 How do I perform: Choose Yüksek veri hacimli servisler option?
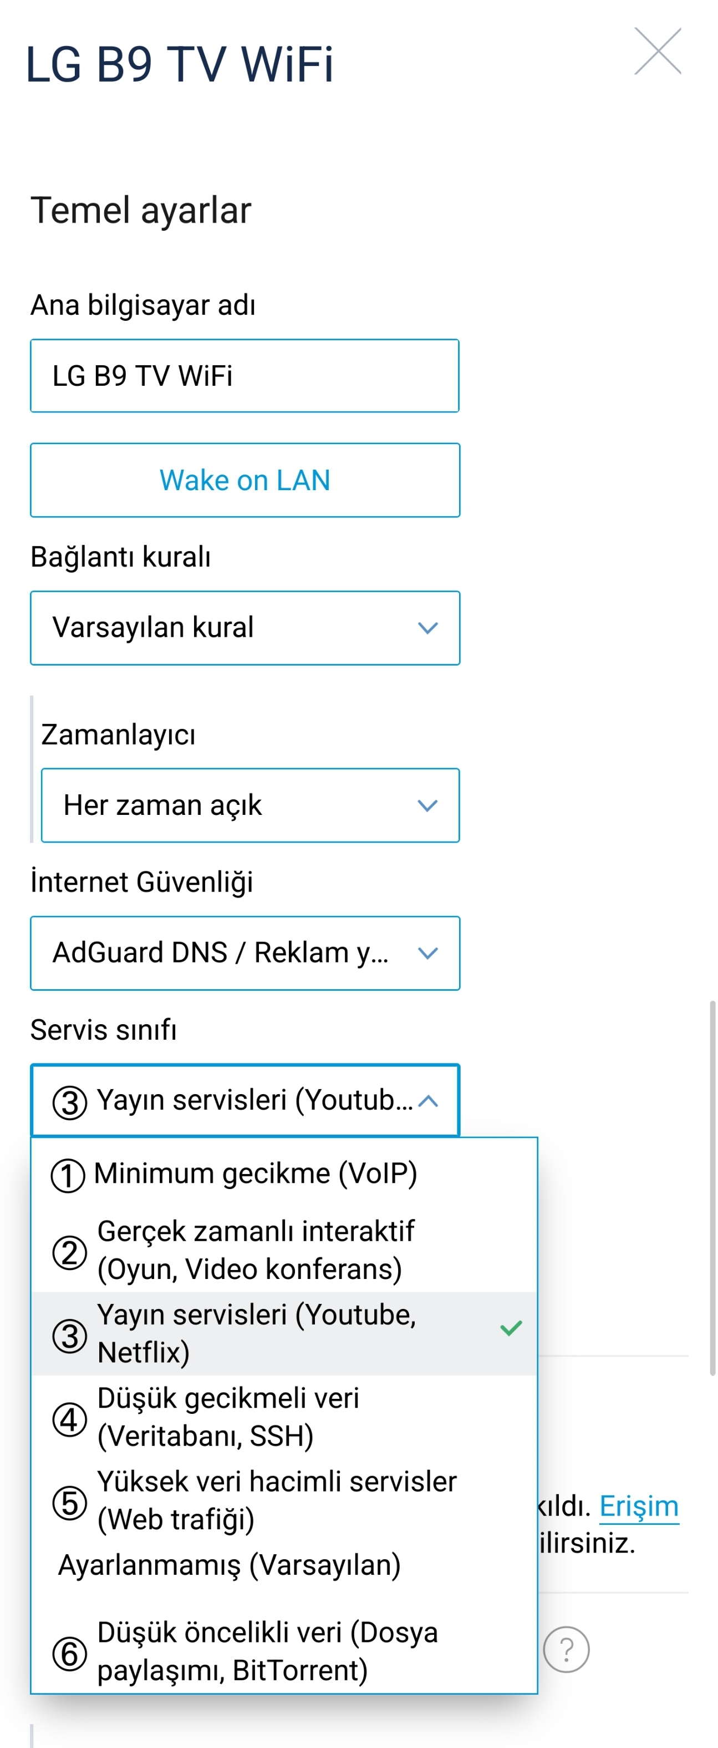point(284,1501)
